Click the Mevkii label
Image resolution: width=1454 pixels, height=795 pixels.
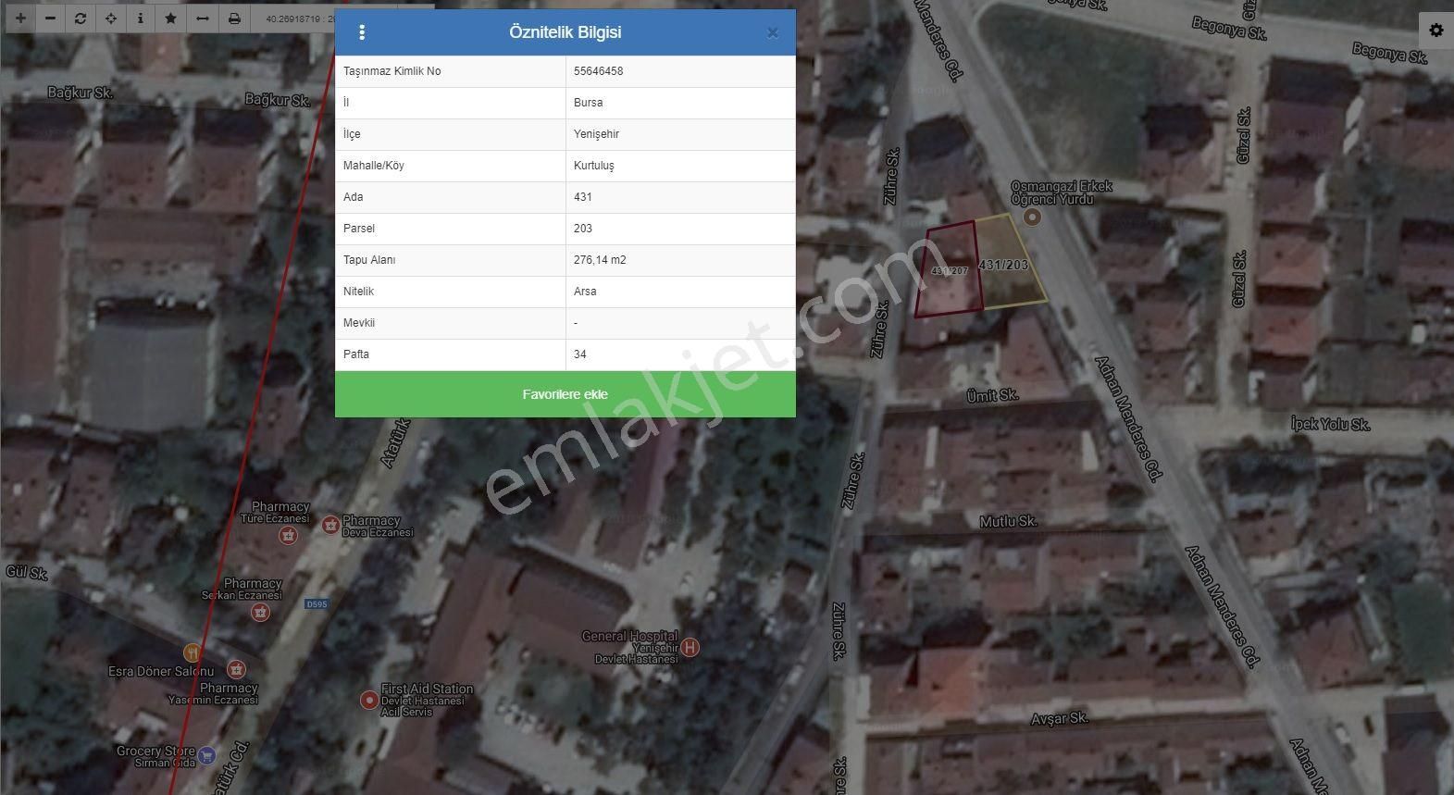(x=359, y=323)
